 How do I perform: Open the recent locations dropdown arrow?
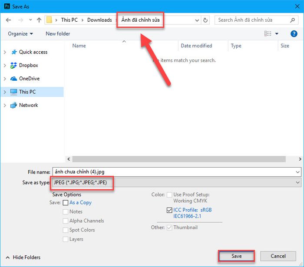click(30, 20)
